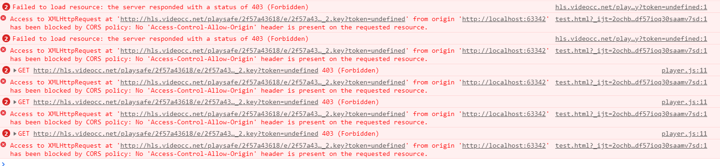Open the last player.js:11 source link
The height and width of the screenshot is (166, 720).
[684, 133]
